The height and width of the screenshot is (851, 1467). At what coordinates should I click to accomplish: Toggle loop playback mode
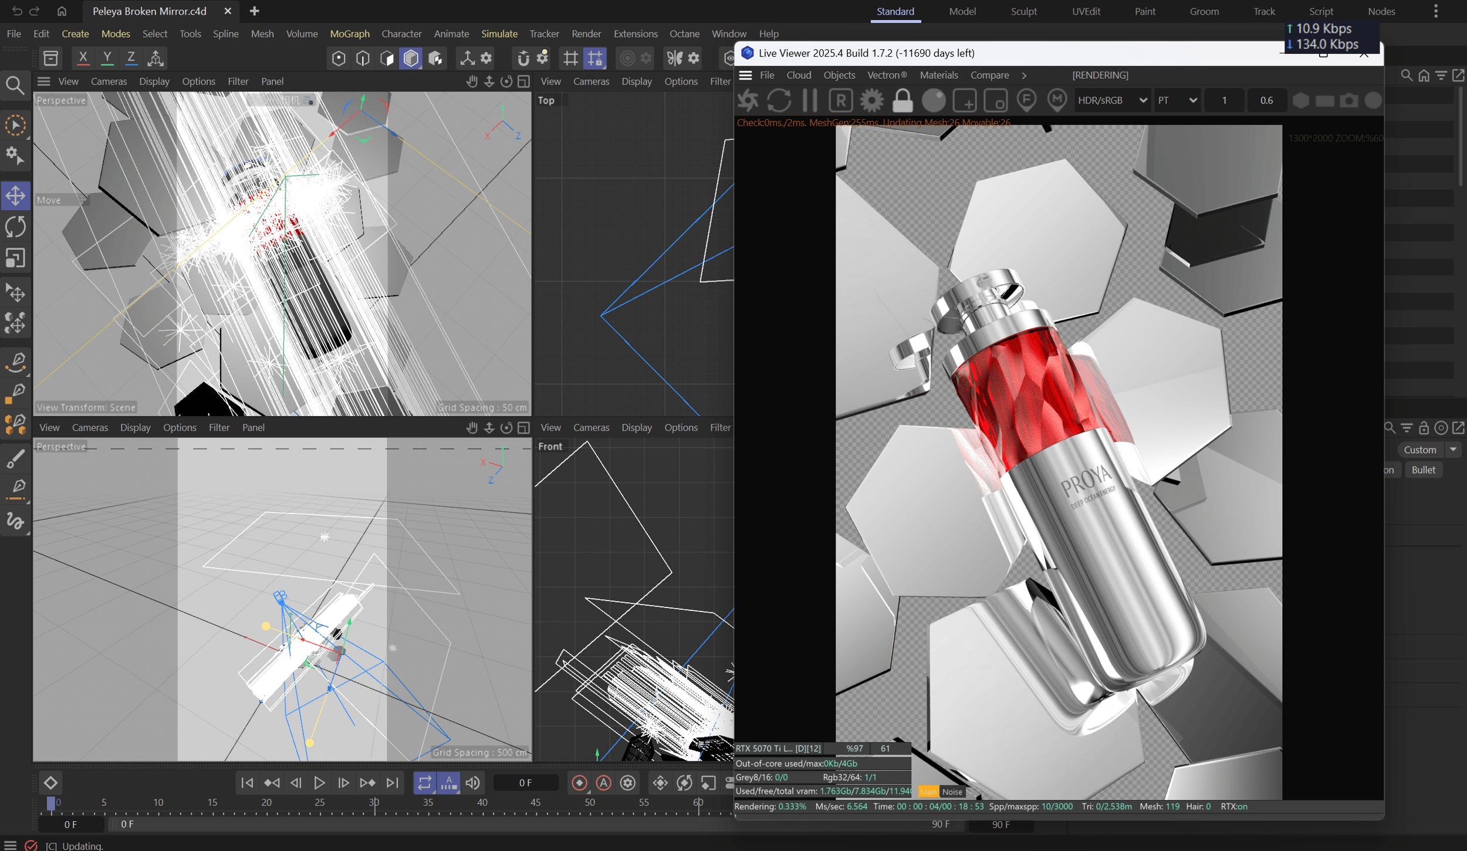(424, 783)
